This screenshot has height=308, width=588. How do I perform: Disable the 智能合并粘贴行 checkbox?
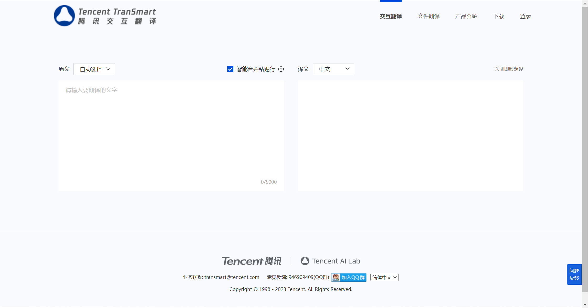230,69
